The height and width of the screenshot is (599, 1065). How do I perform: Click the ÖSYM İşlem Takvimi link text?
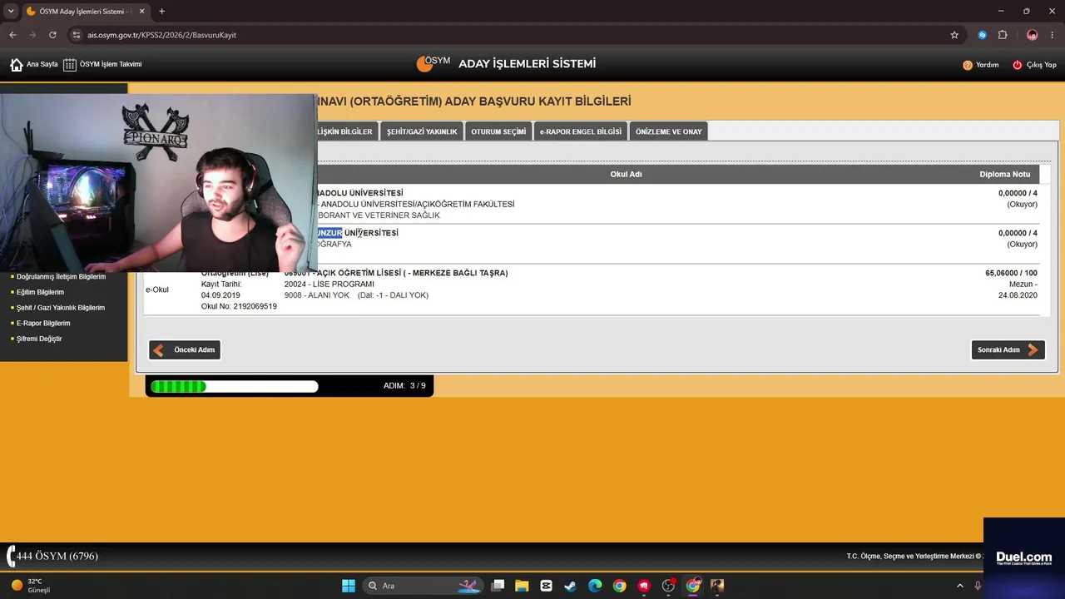pyautogui.click(x=111, y=64)
